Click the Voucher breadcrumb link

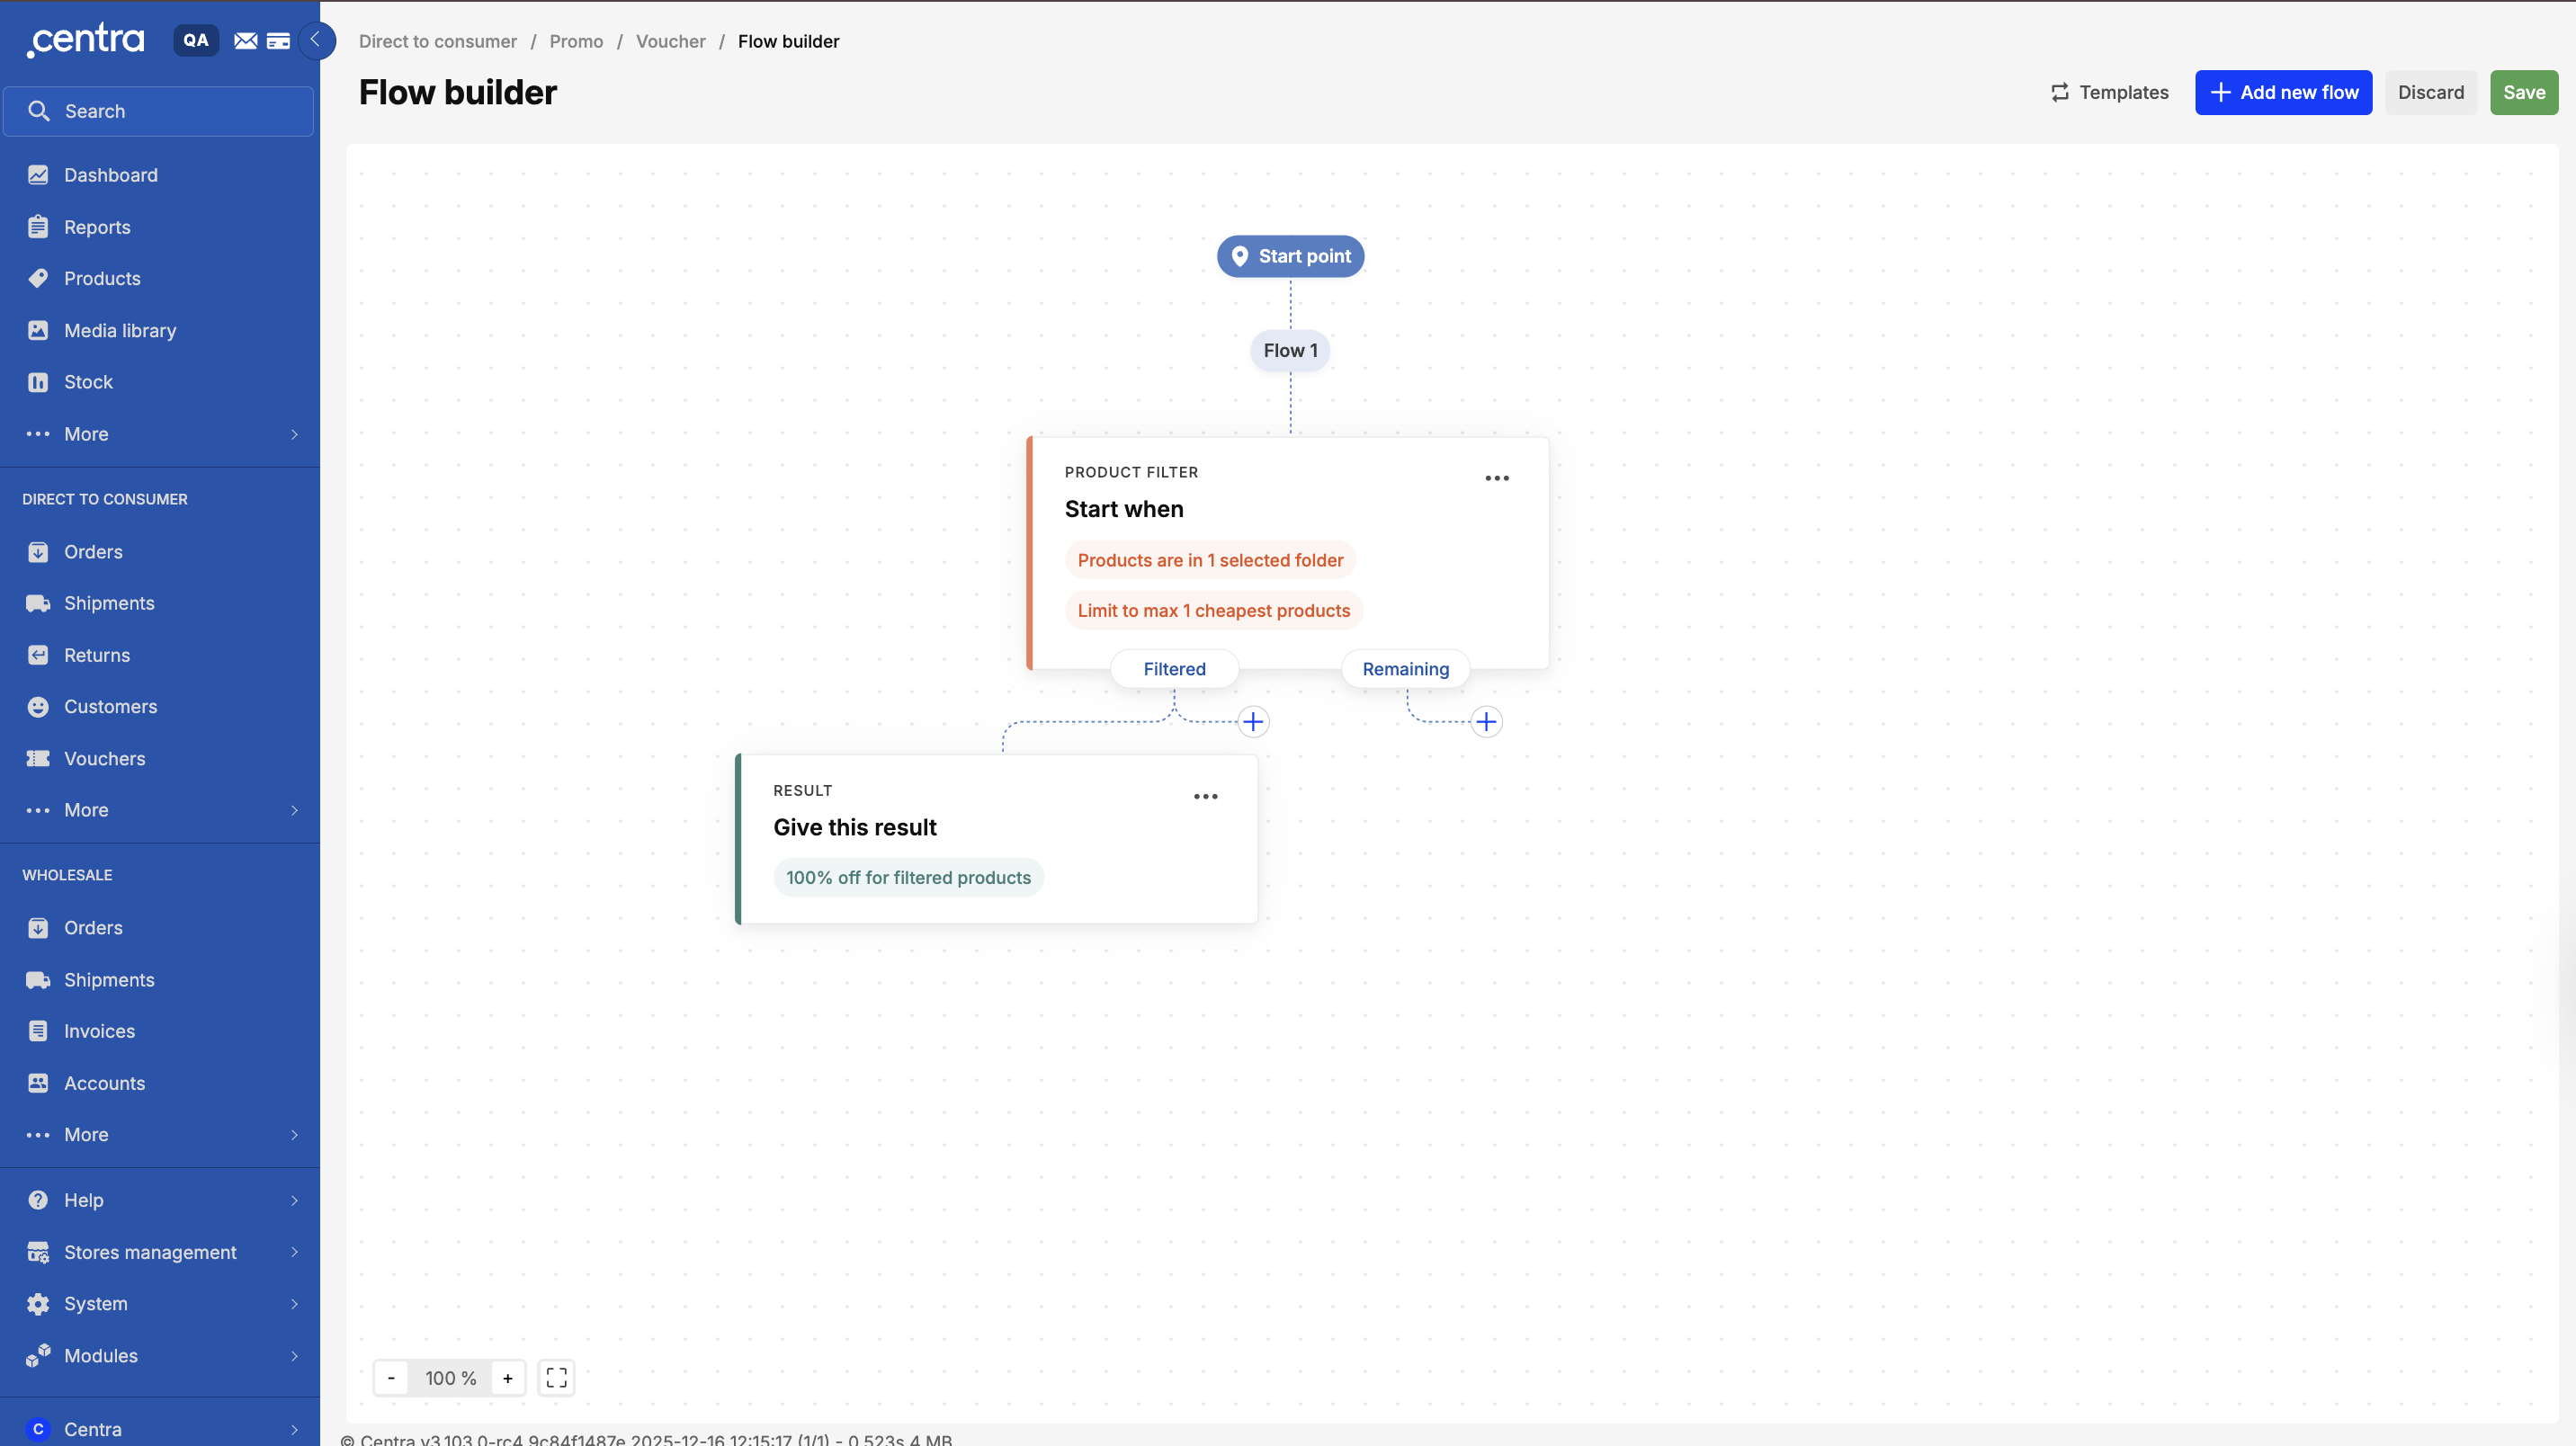click(x=670, y=41)
